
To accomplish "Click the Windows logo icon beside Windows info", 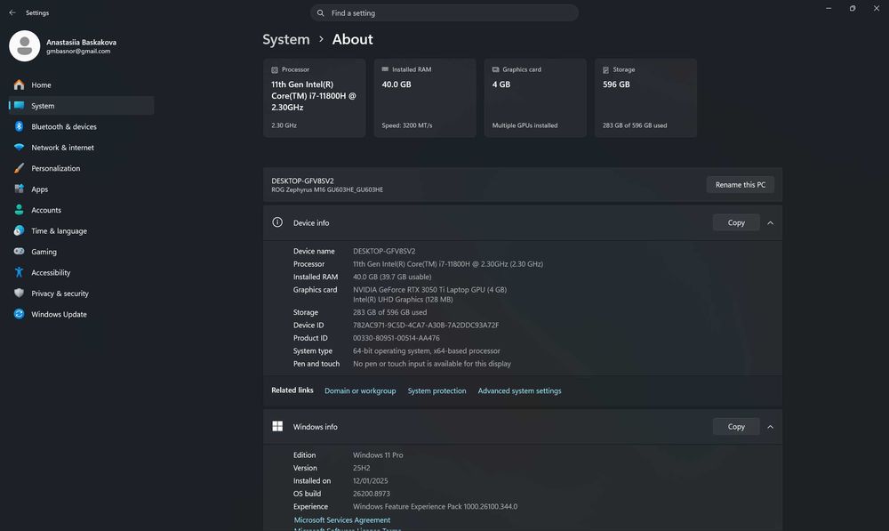I will tap(277, 426).
